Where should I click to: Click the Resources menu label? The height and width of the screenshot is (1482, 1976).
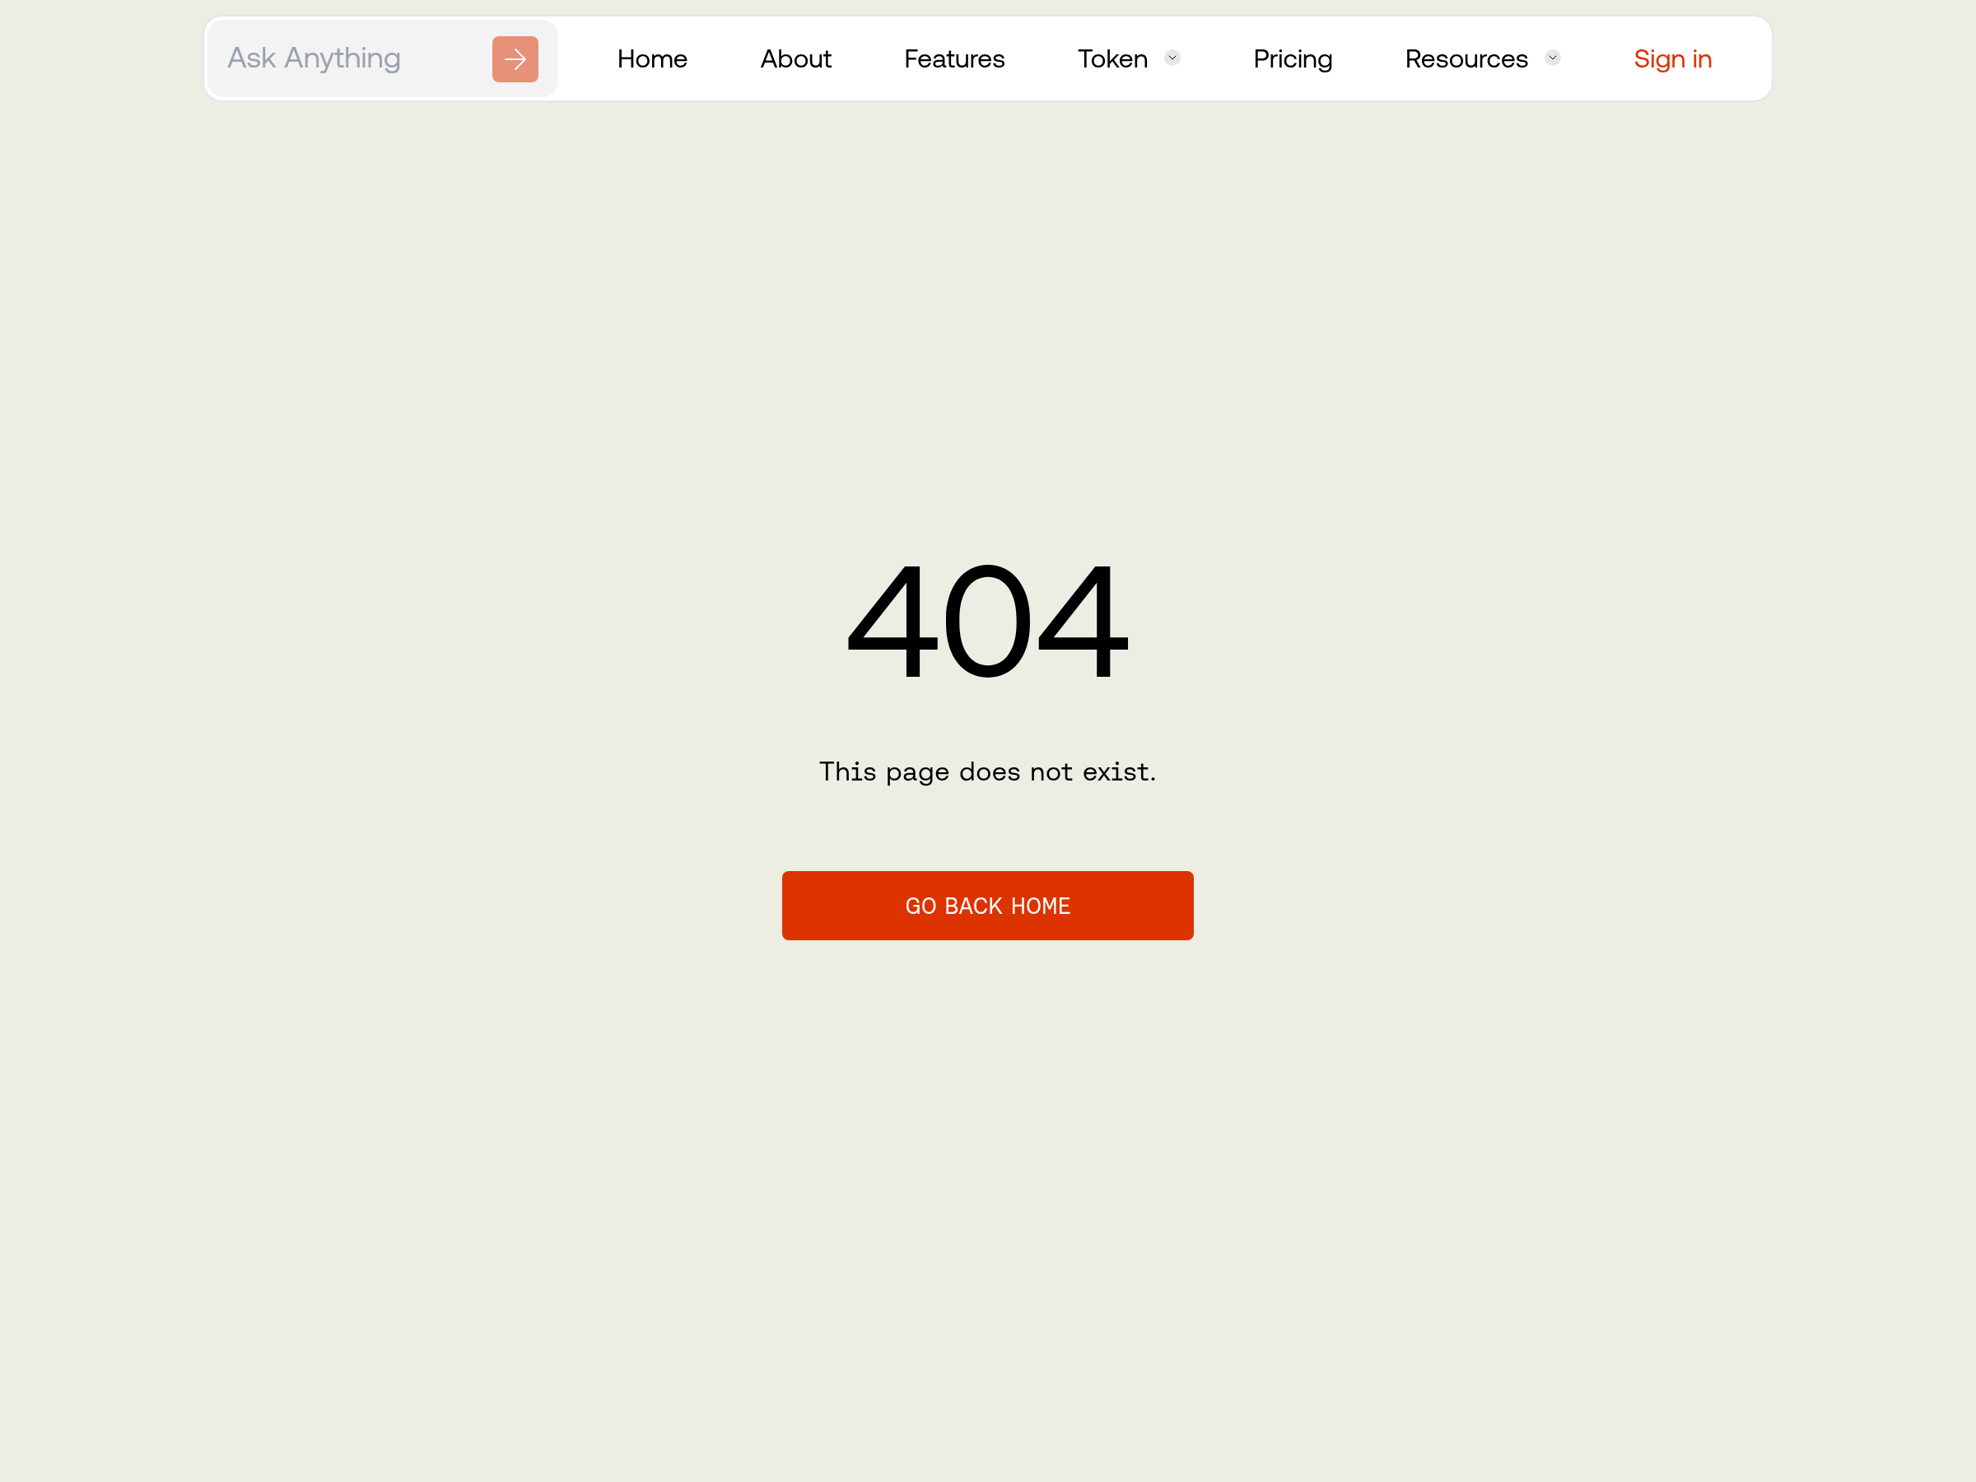coord(1466,59)
